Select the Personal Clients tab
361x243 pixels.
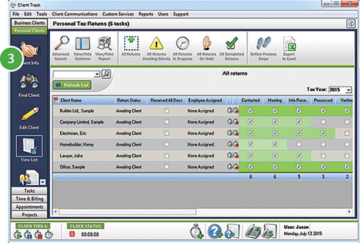coord(30,30)
